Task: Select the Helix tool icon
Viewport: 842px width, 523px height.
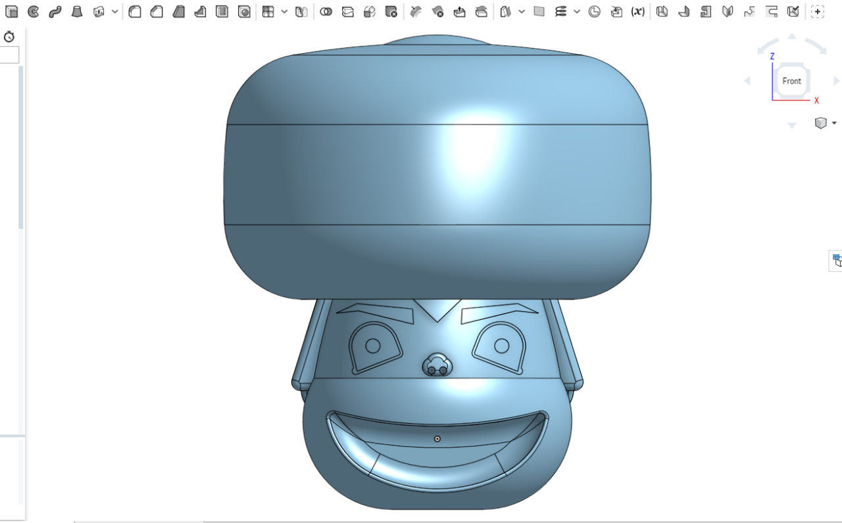Action: (x=560, y=11)
